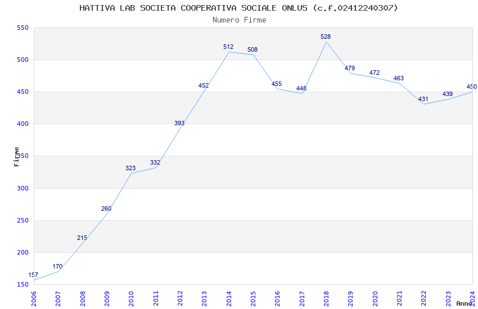Click x-axis year 2017

pyautogui.click(x=302, y=298)
